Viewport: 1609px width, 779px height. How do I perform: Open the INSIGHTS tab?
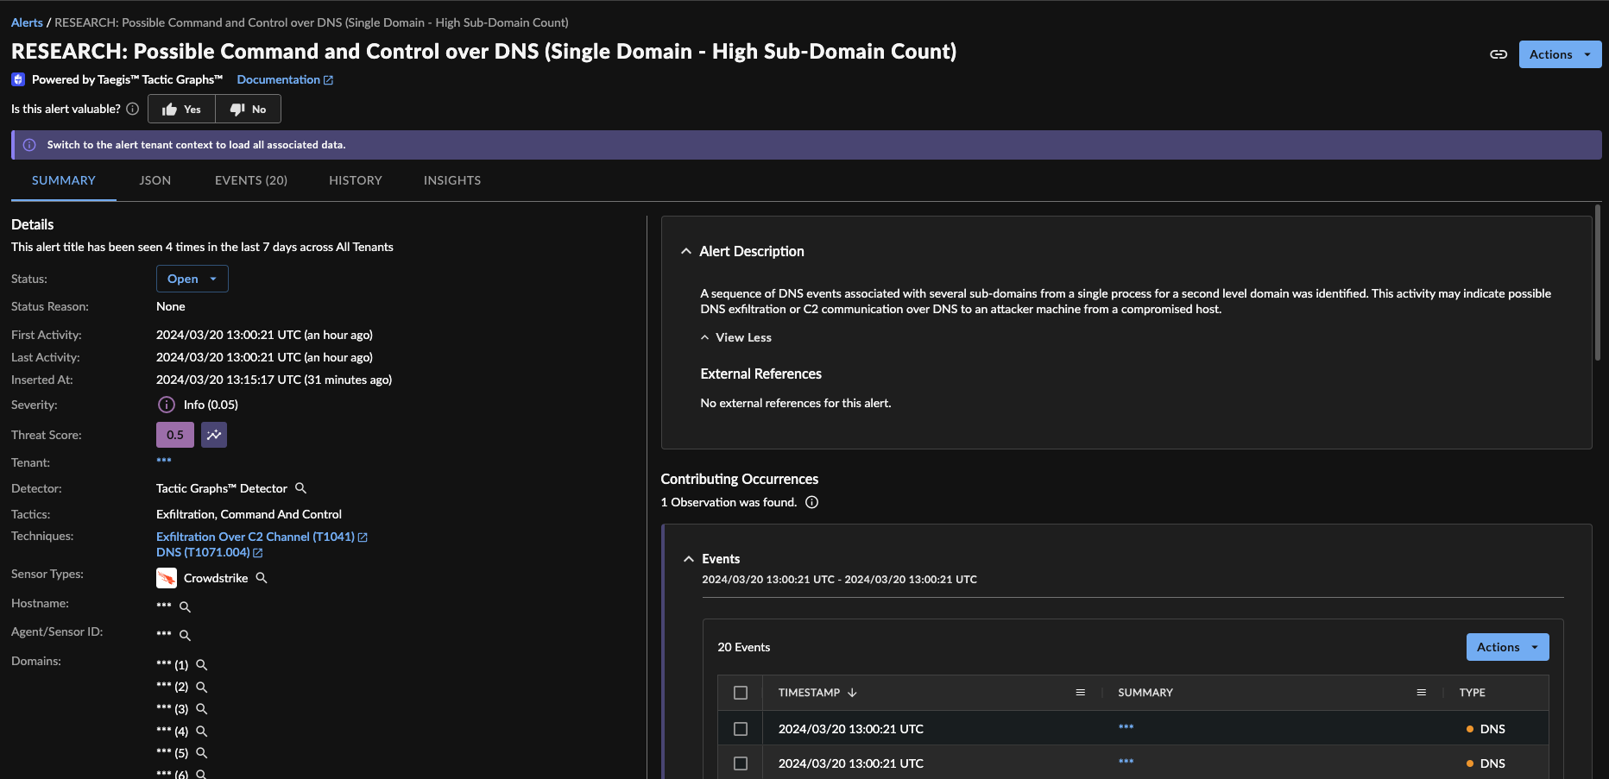pos(452,180)
